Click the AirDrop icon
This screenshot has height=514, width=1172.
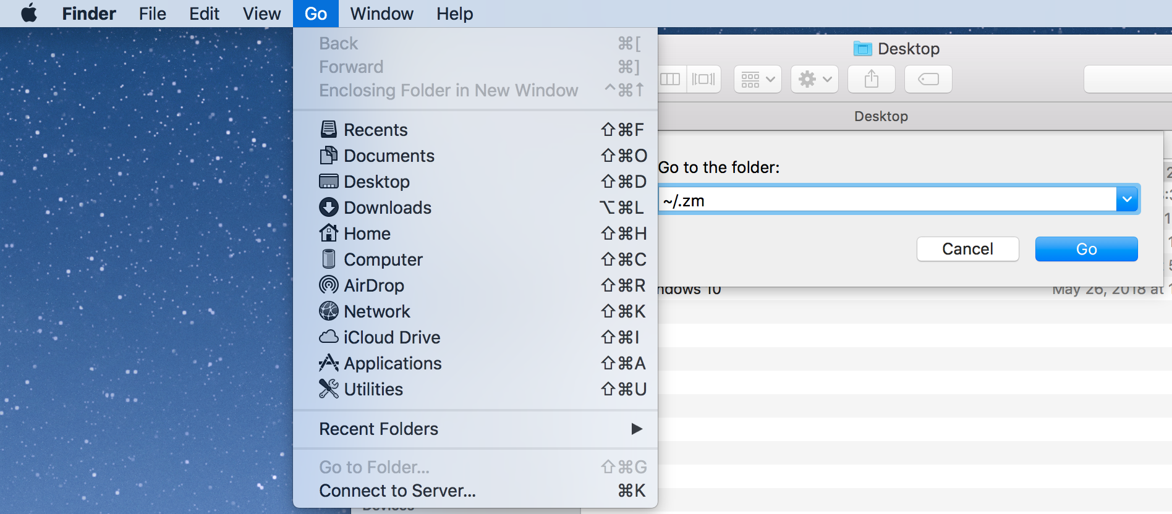pos(328,285)
